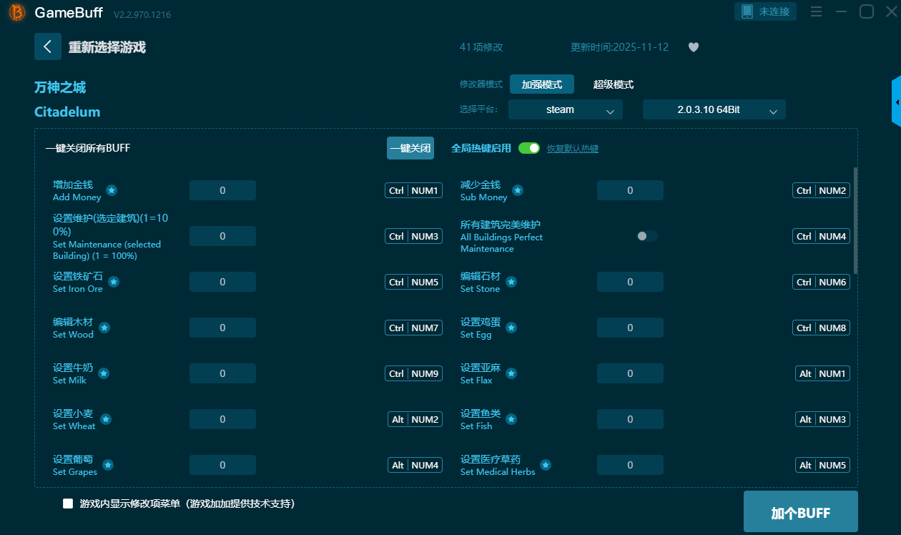Enable All Buildings Perfect Maintenance toggle

click(x=646, y=236)
